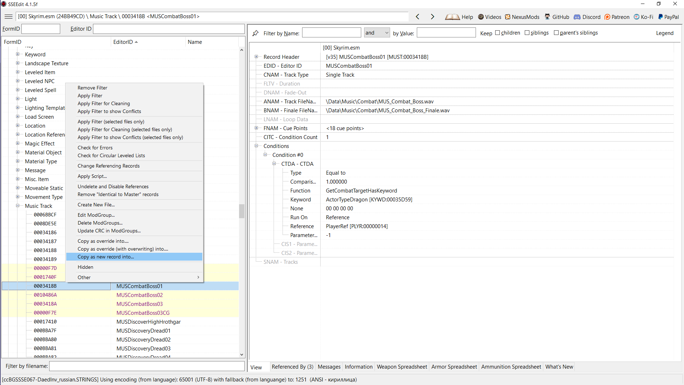Screen dimensions: 684x385
Task: Select MUSDiscoverHighHrothgar record row
Action: pyautogui.click(x=120, y=322)
